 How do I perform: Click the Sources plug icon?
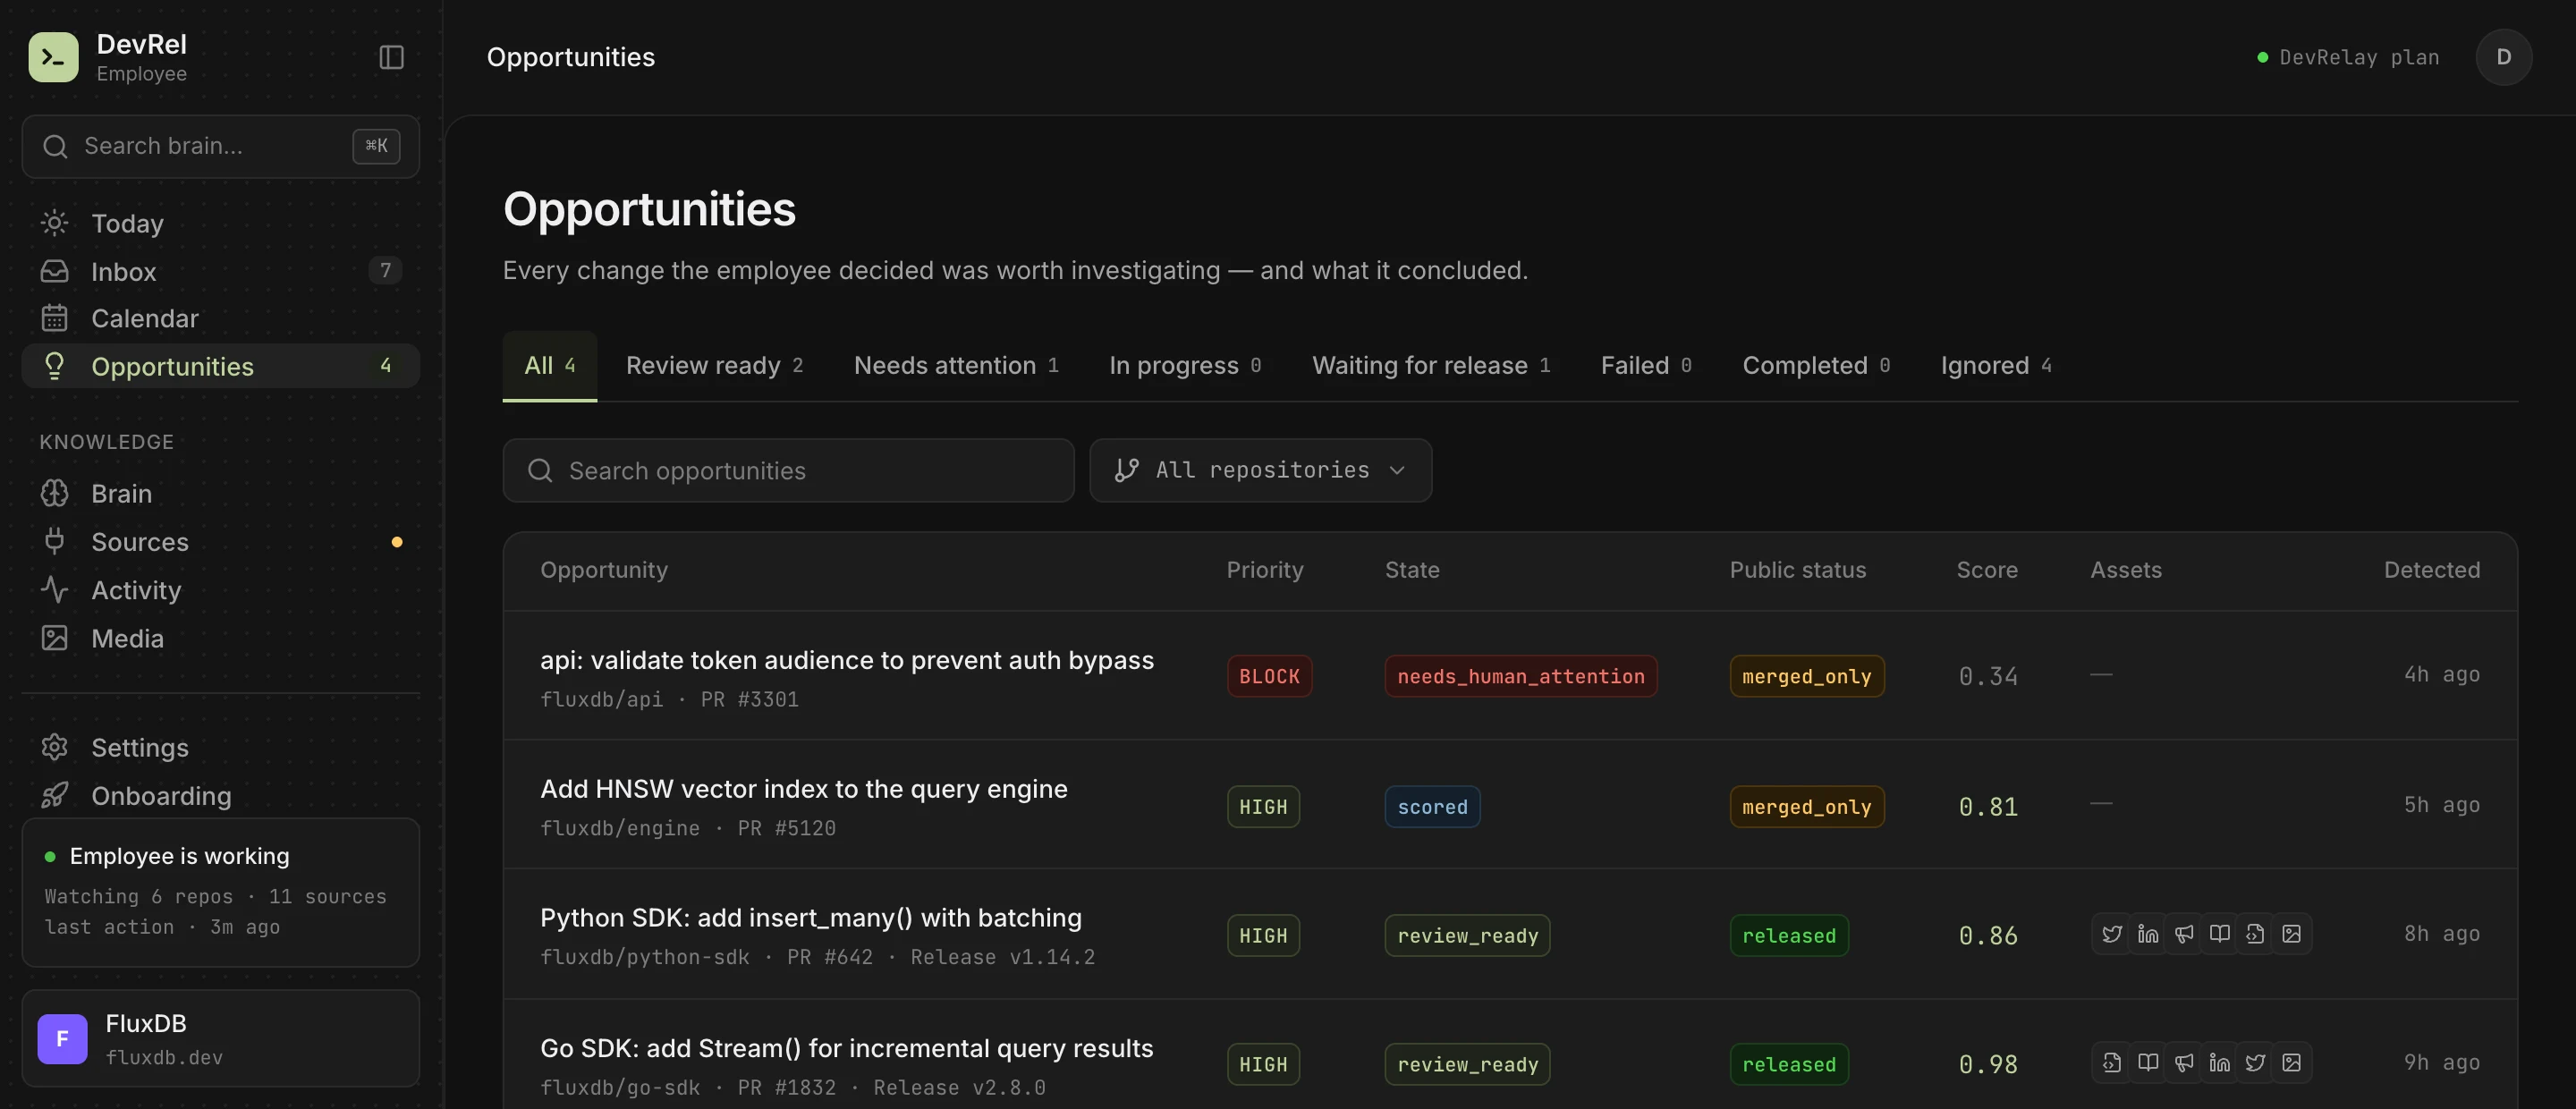coord(54,541)
